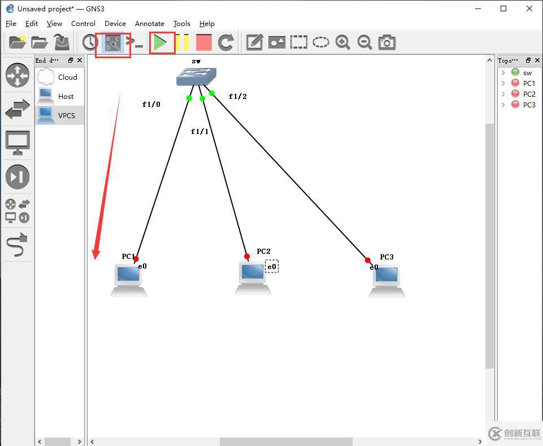The height and width of the screenshot is (446, 543).
Task: Open the Tools menu
Action: (182, 24)
